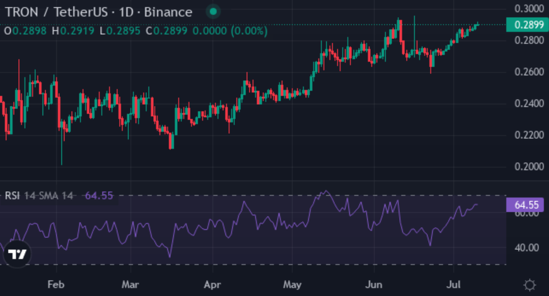Click the low value L0.2895
The width and height of the screenshot is (549, 296).
(120, 31)
